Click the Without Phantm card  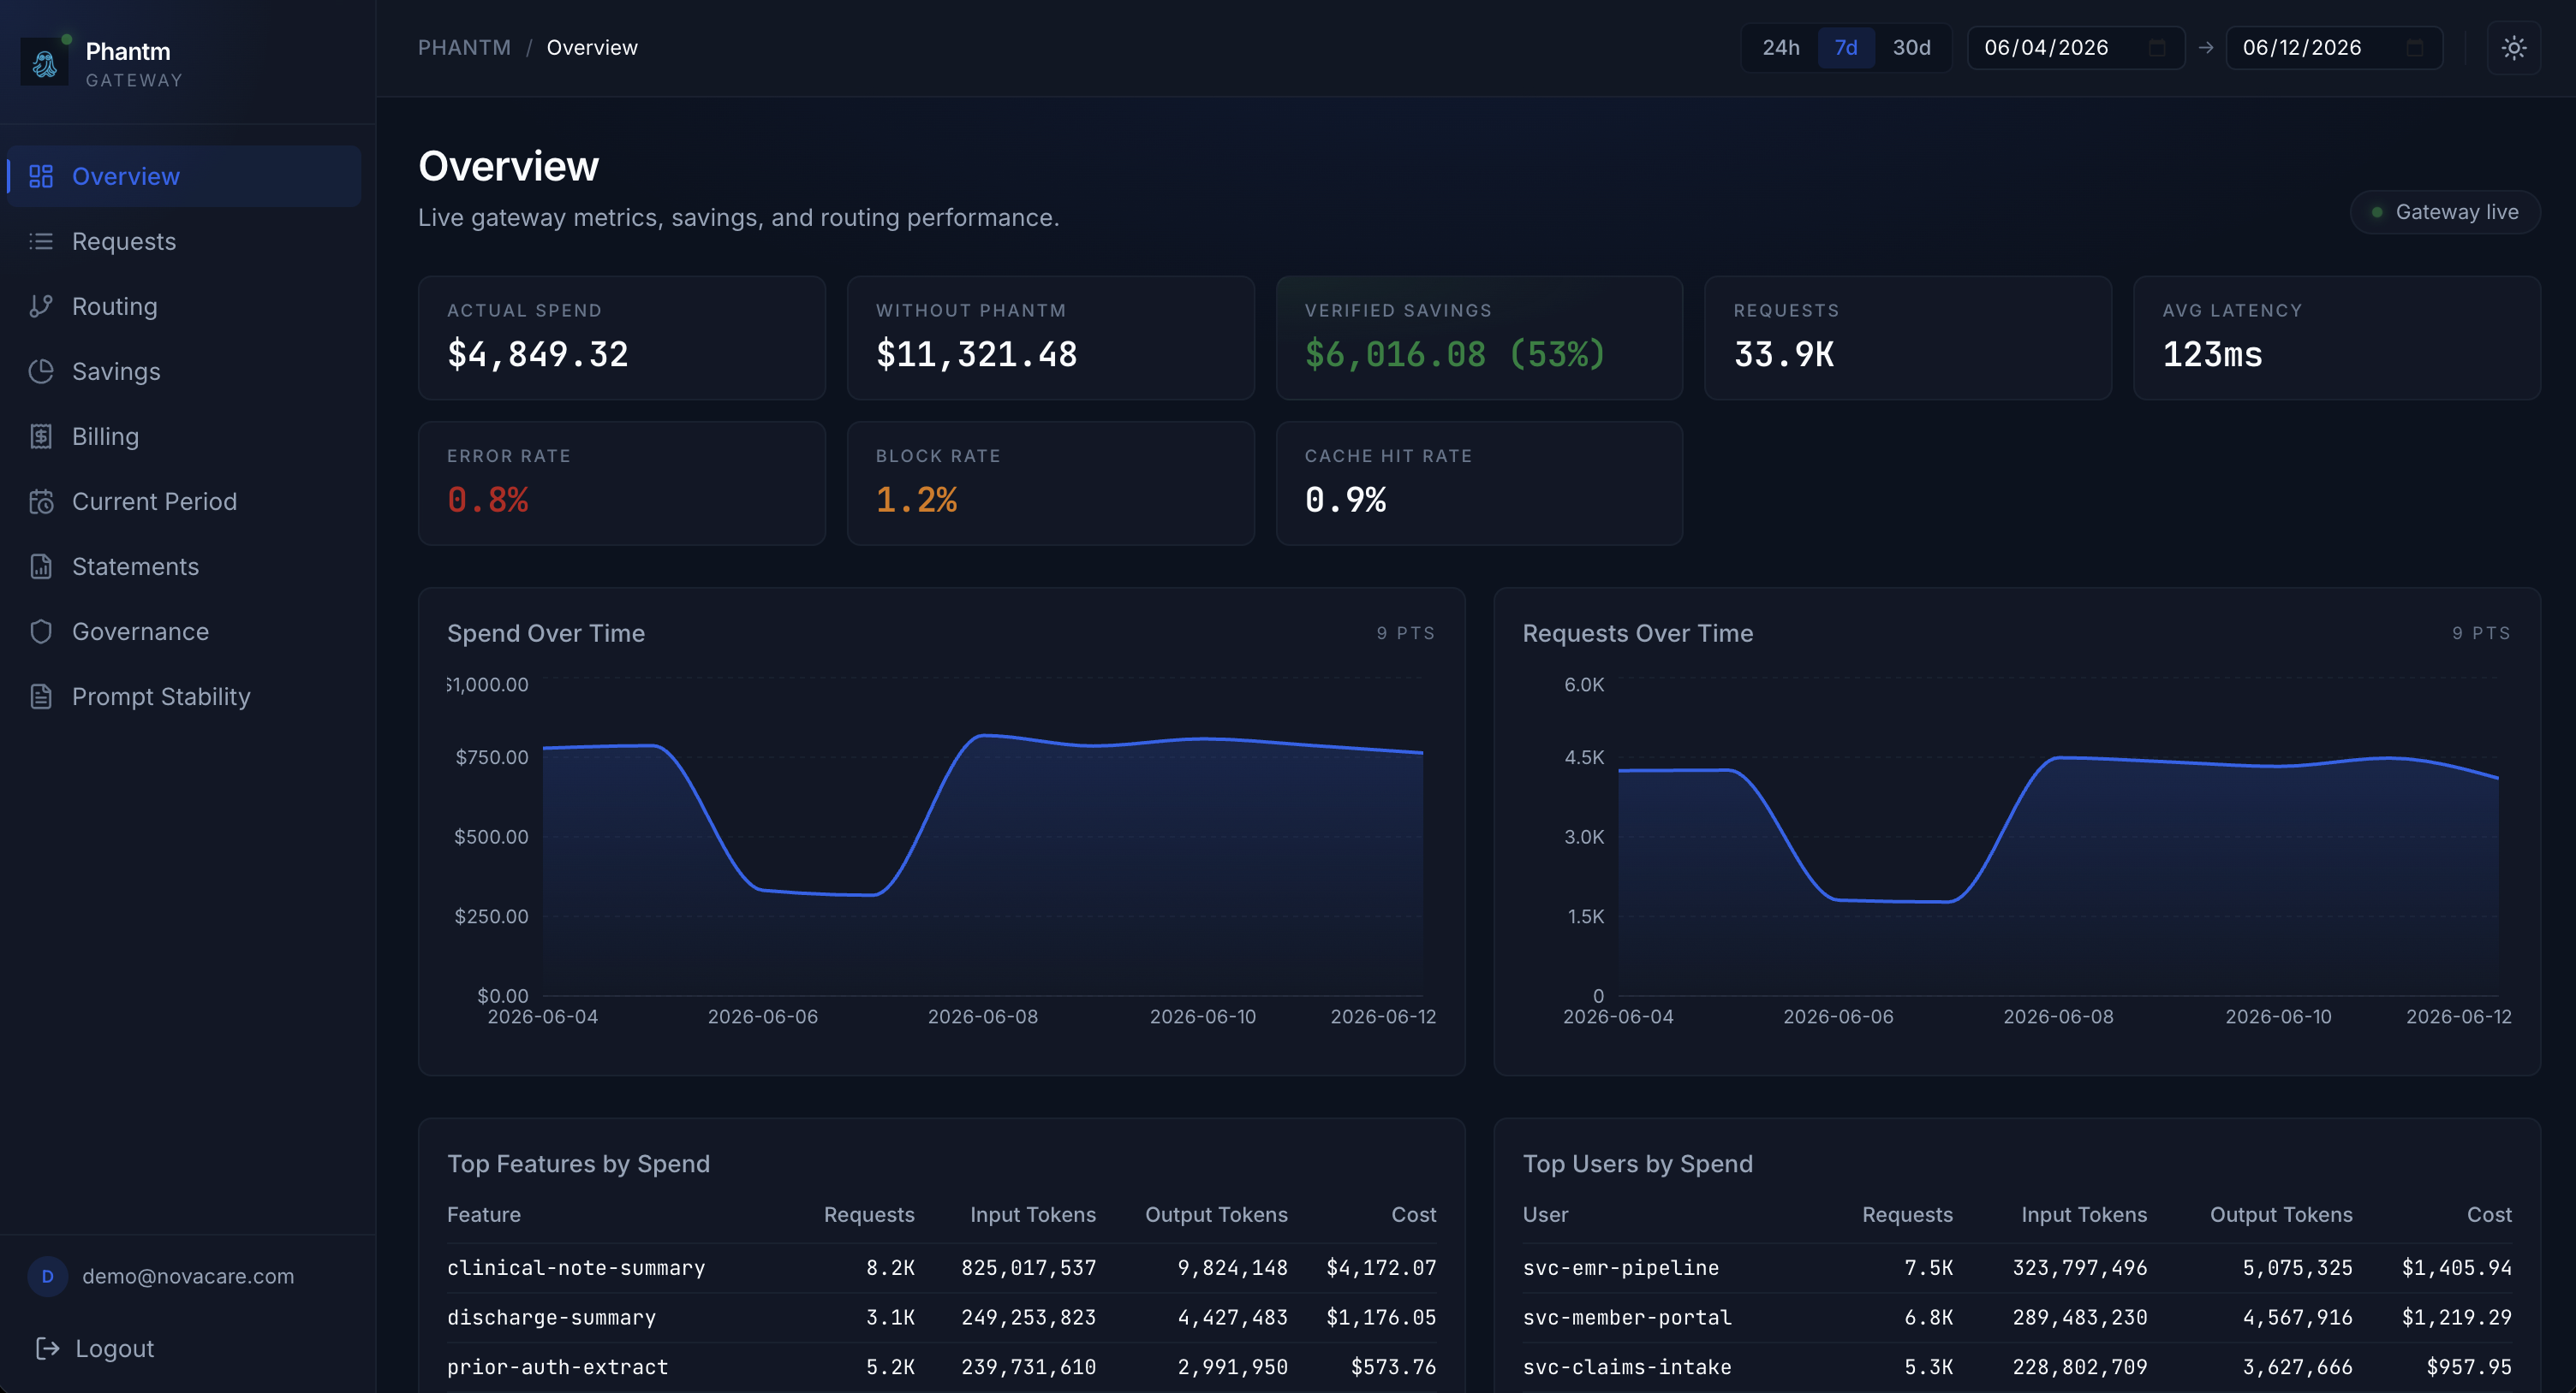tap(1050, 338)
